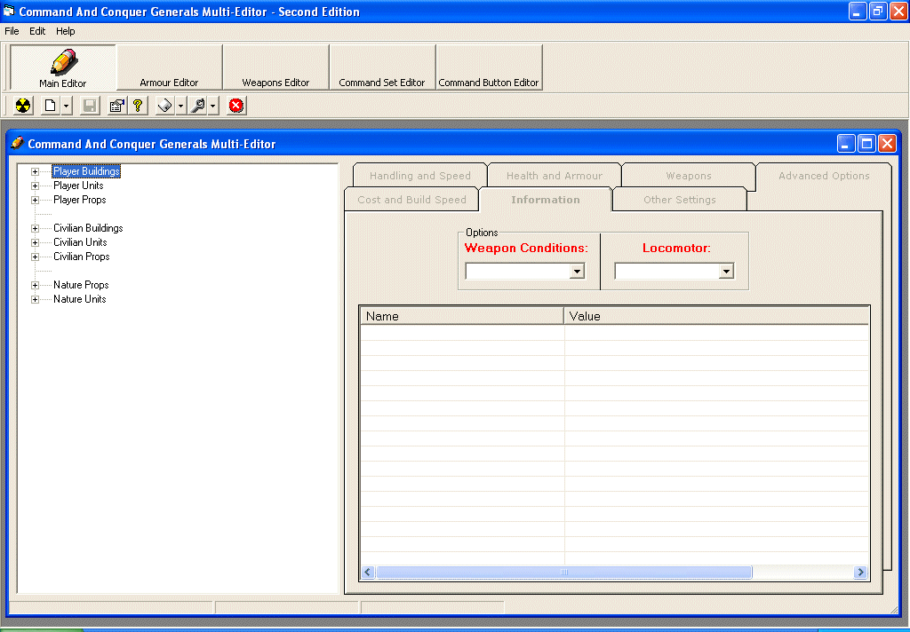Image resolution: width=910 pixels, height=632 pixels.
Task: Click the floppy disk save icon
Action: 90,106
